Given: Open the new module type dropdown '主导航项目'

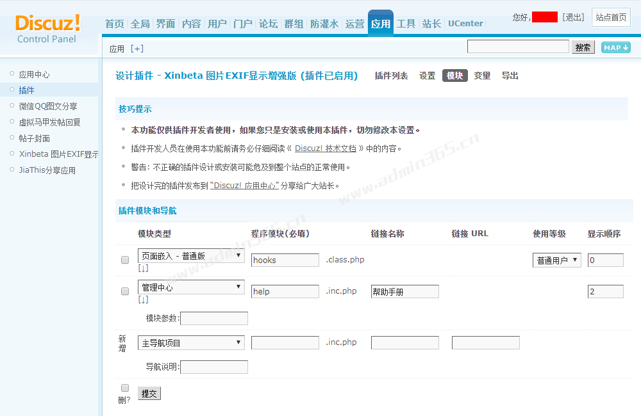Looking at the screenshot, I should click(x=191, y=343).
